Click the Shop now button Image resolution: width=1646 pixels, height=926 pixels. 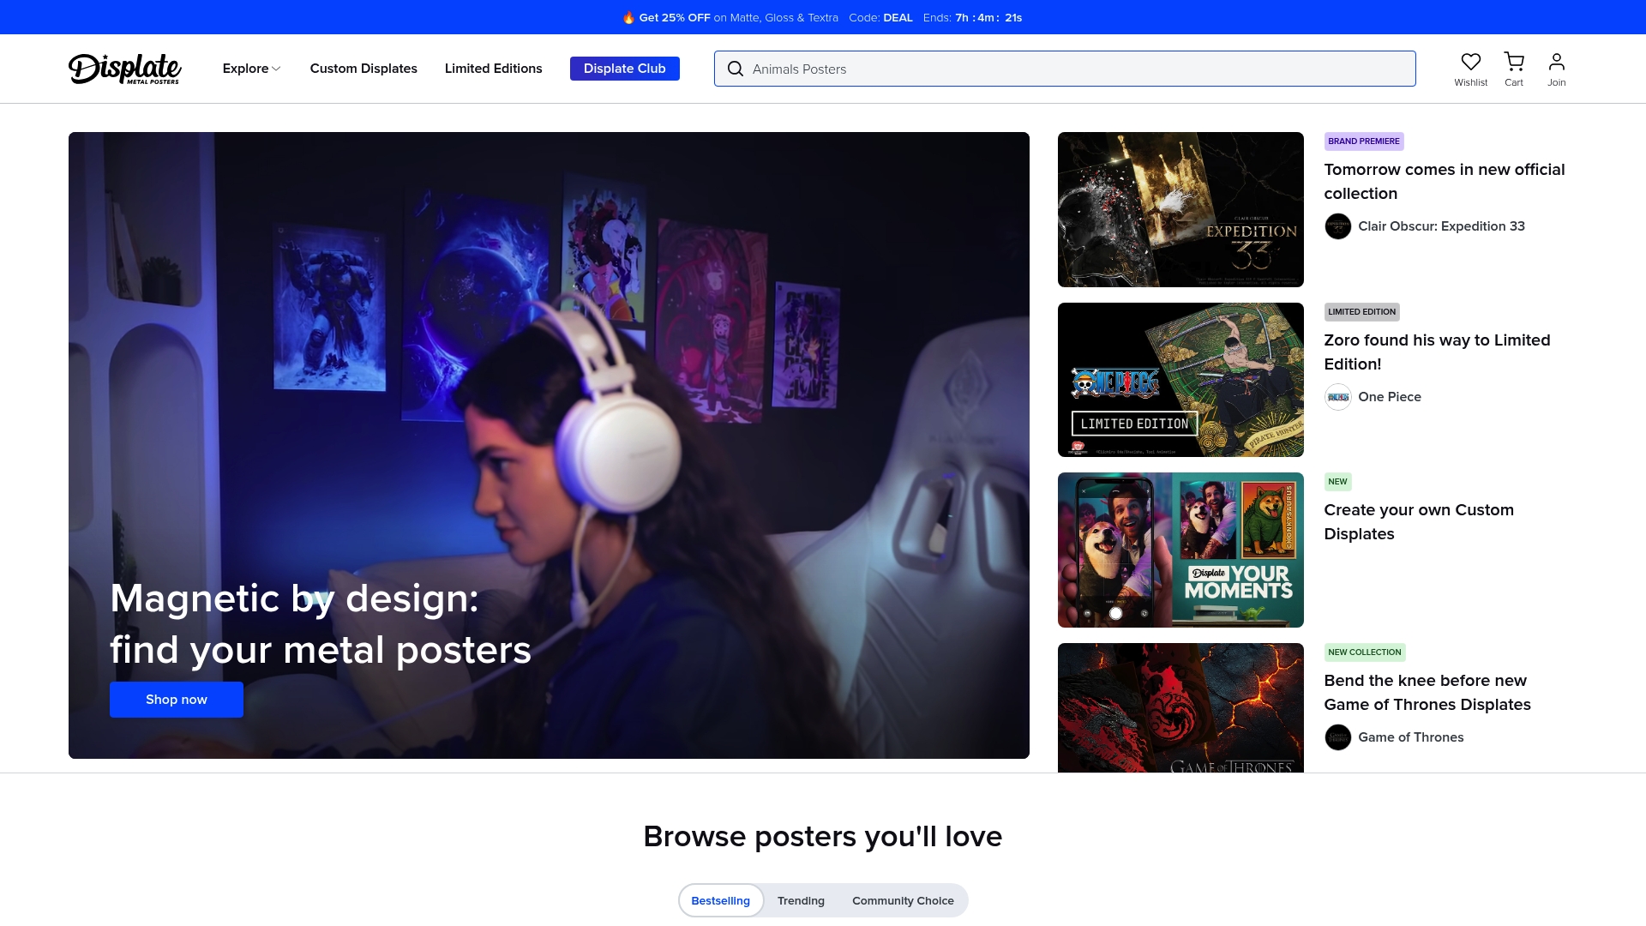tap(176, 699)
